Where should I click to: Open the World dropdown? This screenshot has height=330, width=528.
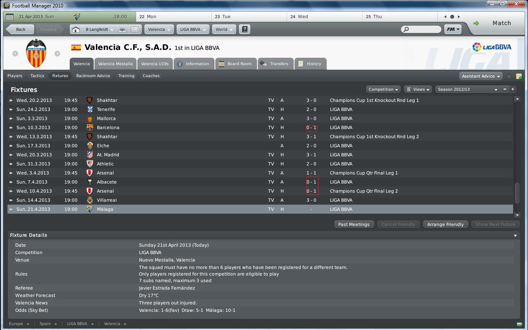[224, 30]
